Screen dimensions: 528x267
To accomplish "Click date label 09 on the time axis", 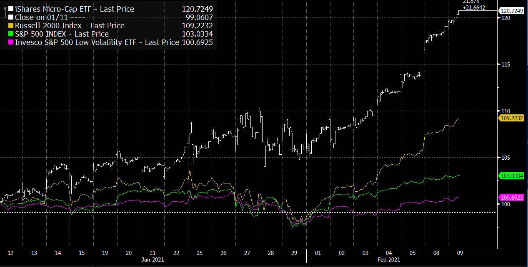I will tap(459, 252).
